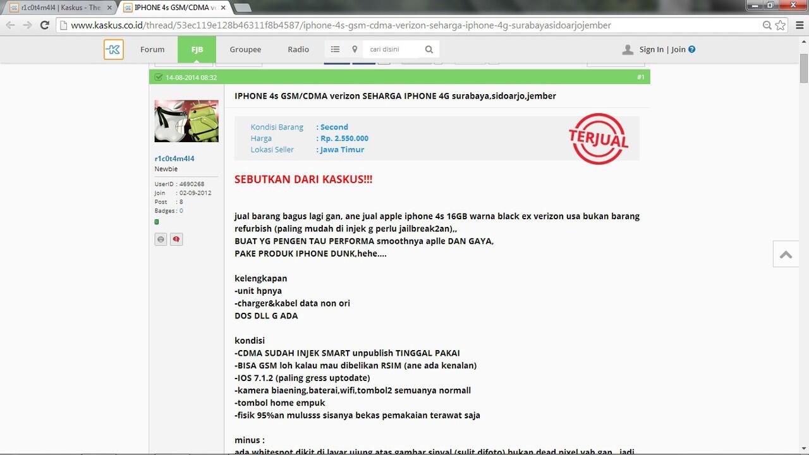Click the user silhouette icon near Sign In
Image resolution: width=809 pixels, height=455 pixels.
[628, 49]
